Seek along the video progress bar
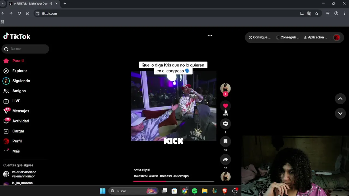This screenshot has height=196, width=349. 174,181
